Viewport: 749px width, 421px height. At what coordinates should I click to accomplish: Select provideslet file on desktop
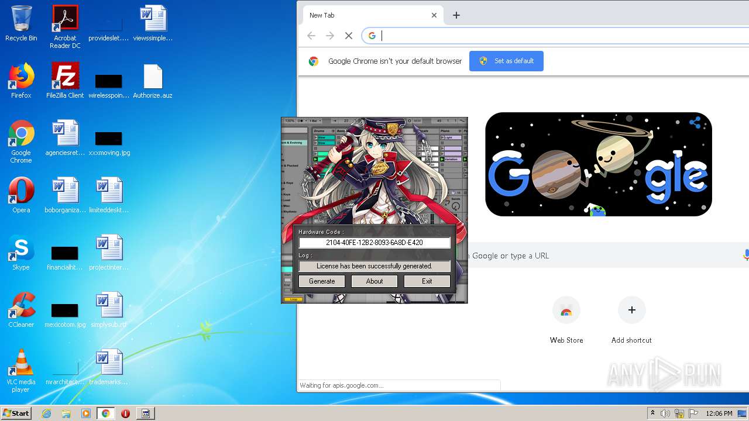[x=109, y=29]
